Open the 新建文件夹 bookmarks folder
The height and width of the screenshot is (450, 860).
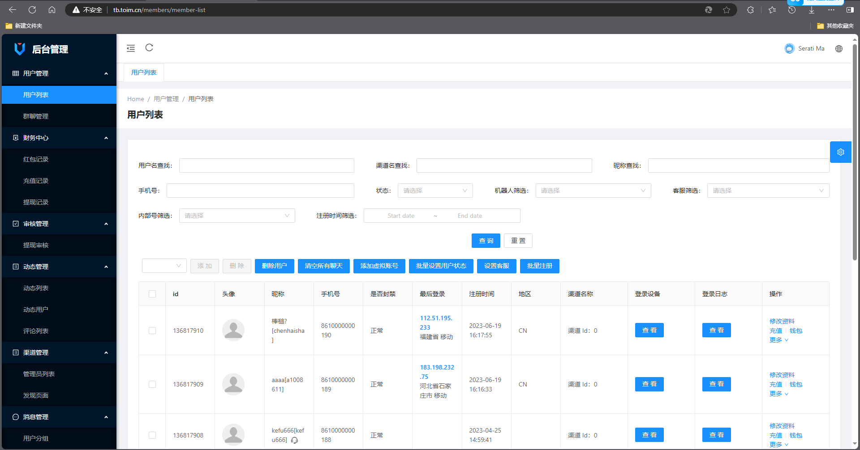(x=24, y=26)
